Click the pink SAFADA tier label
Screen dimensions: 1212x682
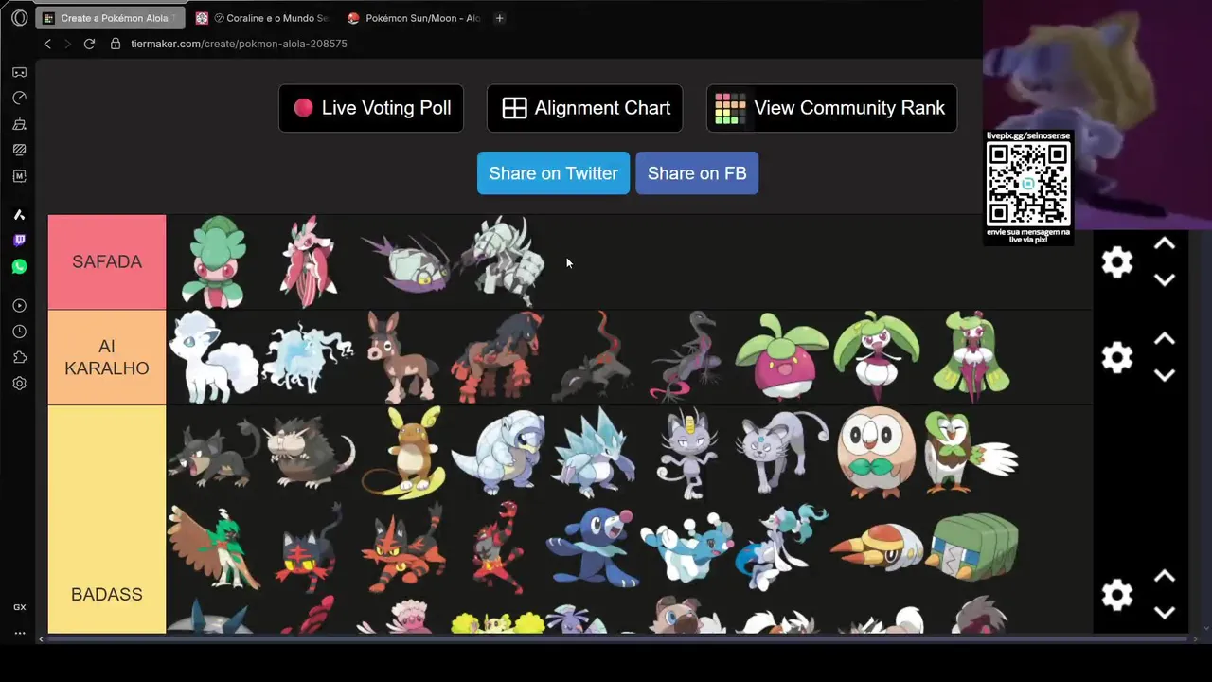[107, 261]
